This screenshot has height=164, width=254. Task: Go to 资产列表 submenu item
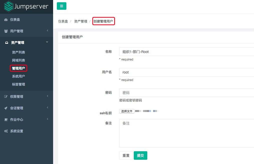tap(19, 52)
